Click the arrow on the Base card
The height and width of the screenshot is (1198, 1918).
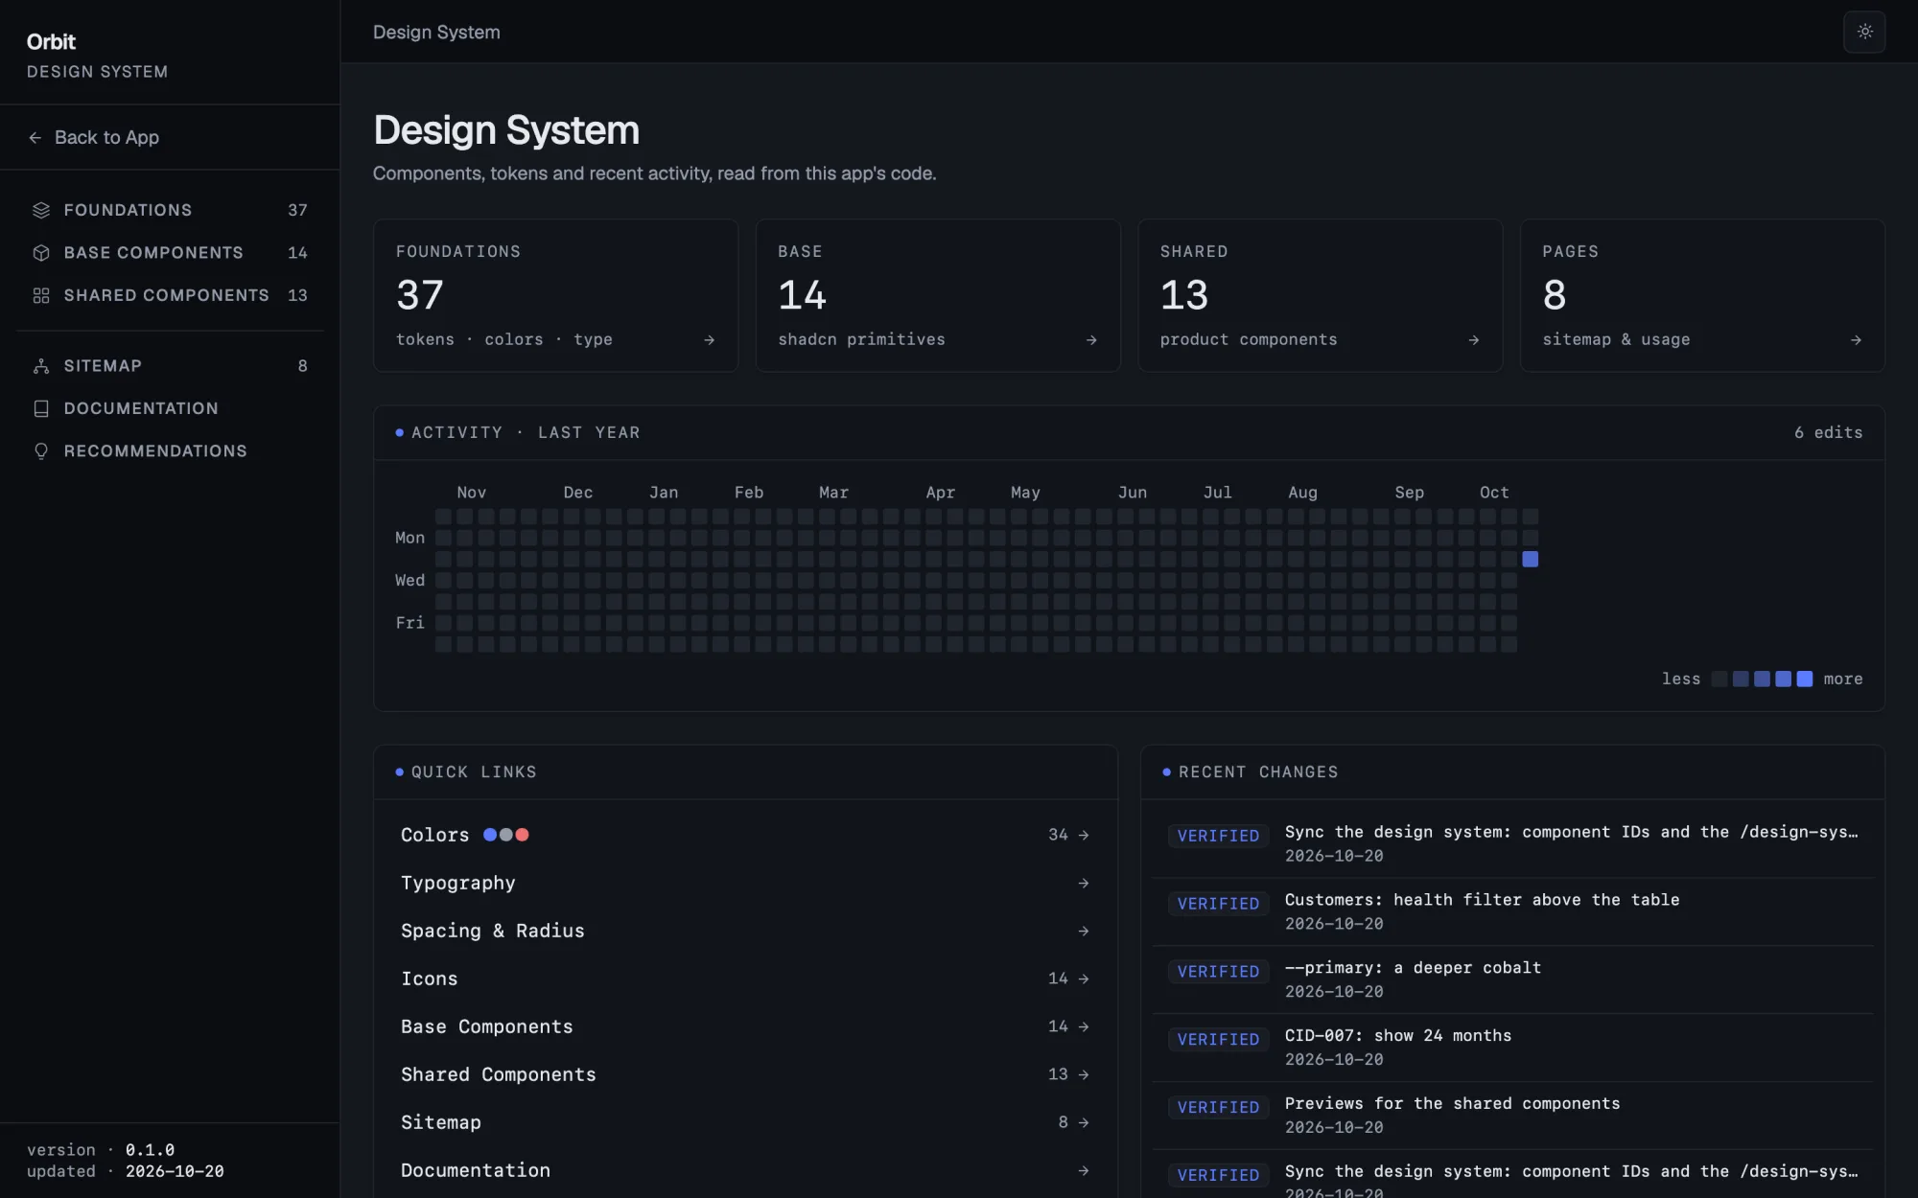[1091, 340]
